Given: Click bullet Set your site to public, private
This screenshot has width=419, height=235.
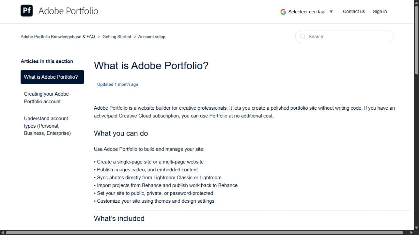Looking at the screenshot, I should 153,193.
